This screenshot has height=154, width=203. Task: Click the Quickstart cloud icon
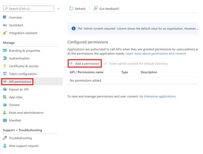(x=5, y=25)
